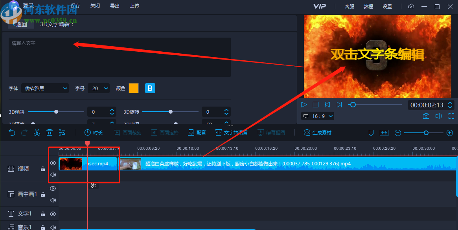The width and height of the screenshot is (458, 230).
Task: Decrease the preview timecode value
Action: [x=450, y=107]
